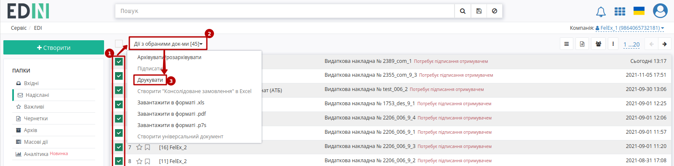Open 'Видаткова накладна № 2355_com_9_3'
674x166 pixels.
coord(371,75)
